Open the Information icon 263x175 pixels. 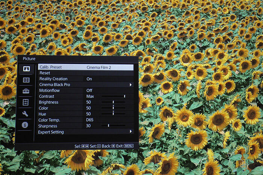(25, 125)
